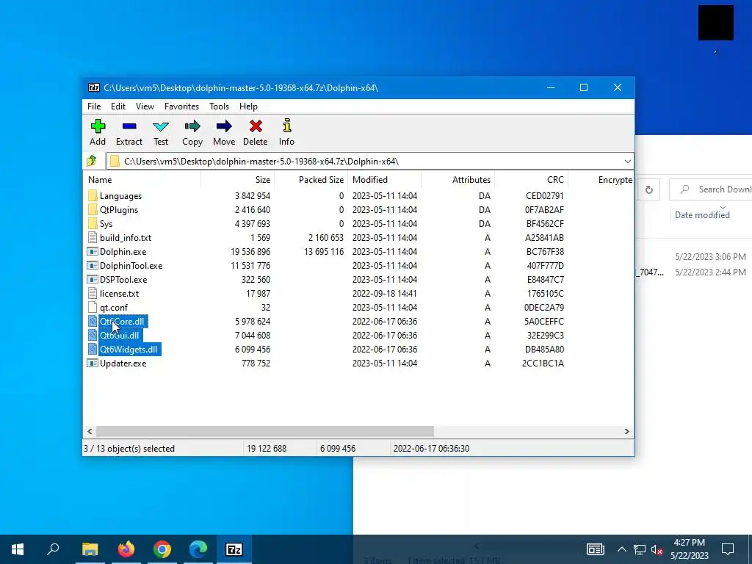Select the QtPlugins folder icon

click(x=93, y=209)
